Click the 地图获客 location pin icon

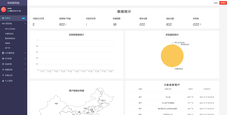coord(3,70)
